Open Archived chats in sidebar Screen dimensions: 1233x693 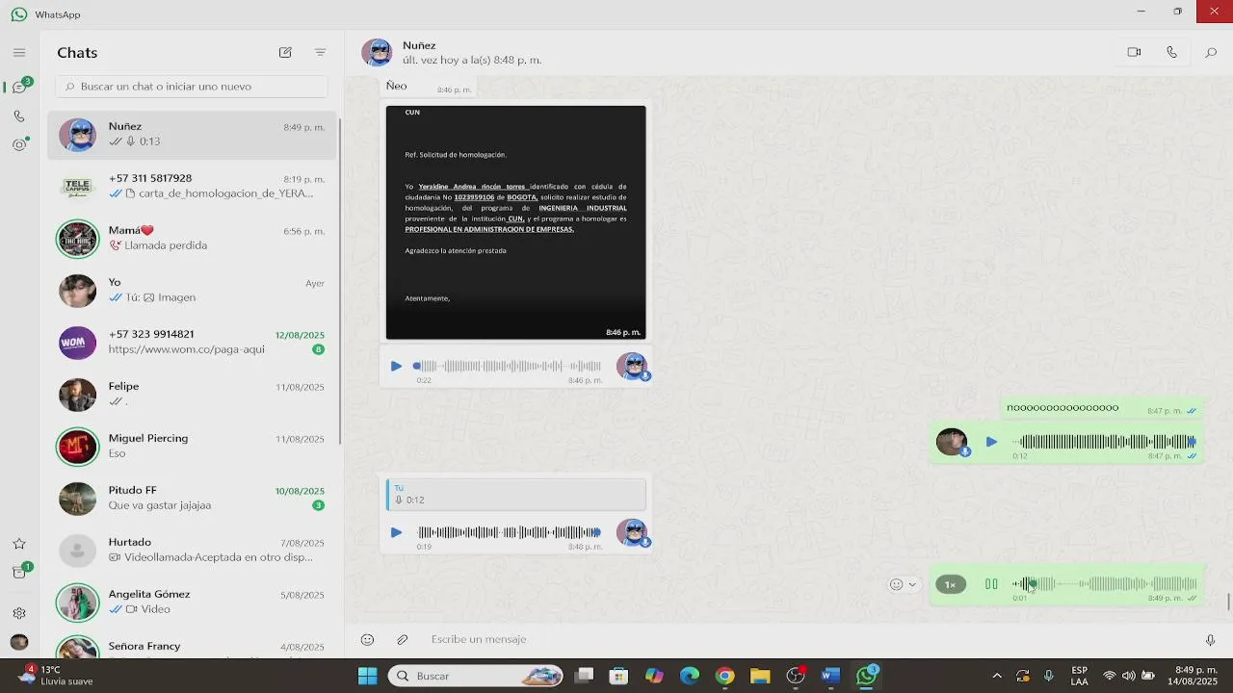coord(19,573)
